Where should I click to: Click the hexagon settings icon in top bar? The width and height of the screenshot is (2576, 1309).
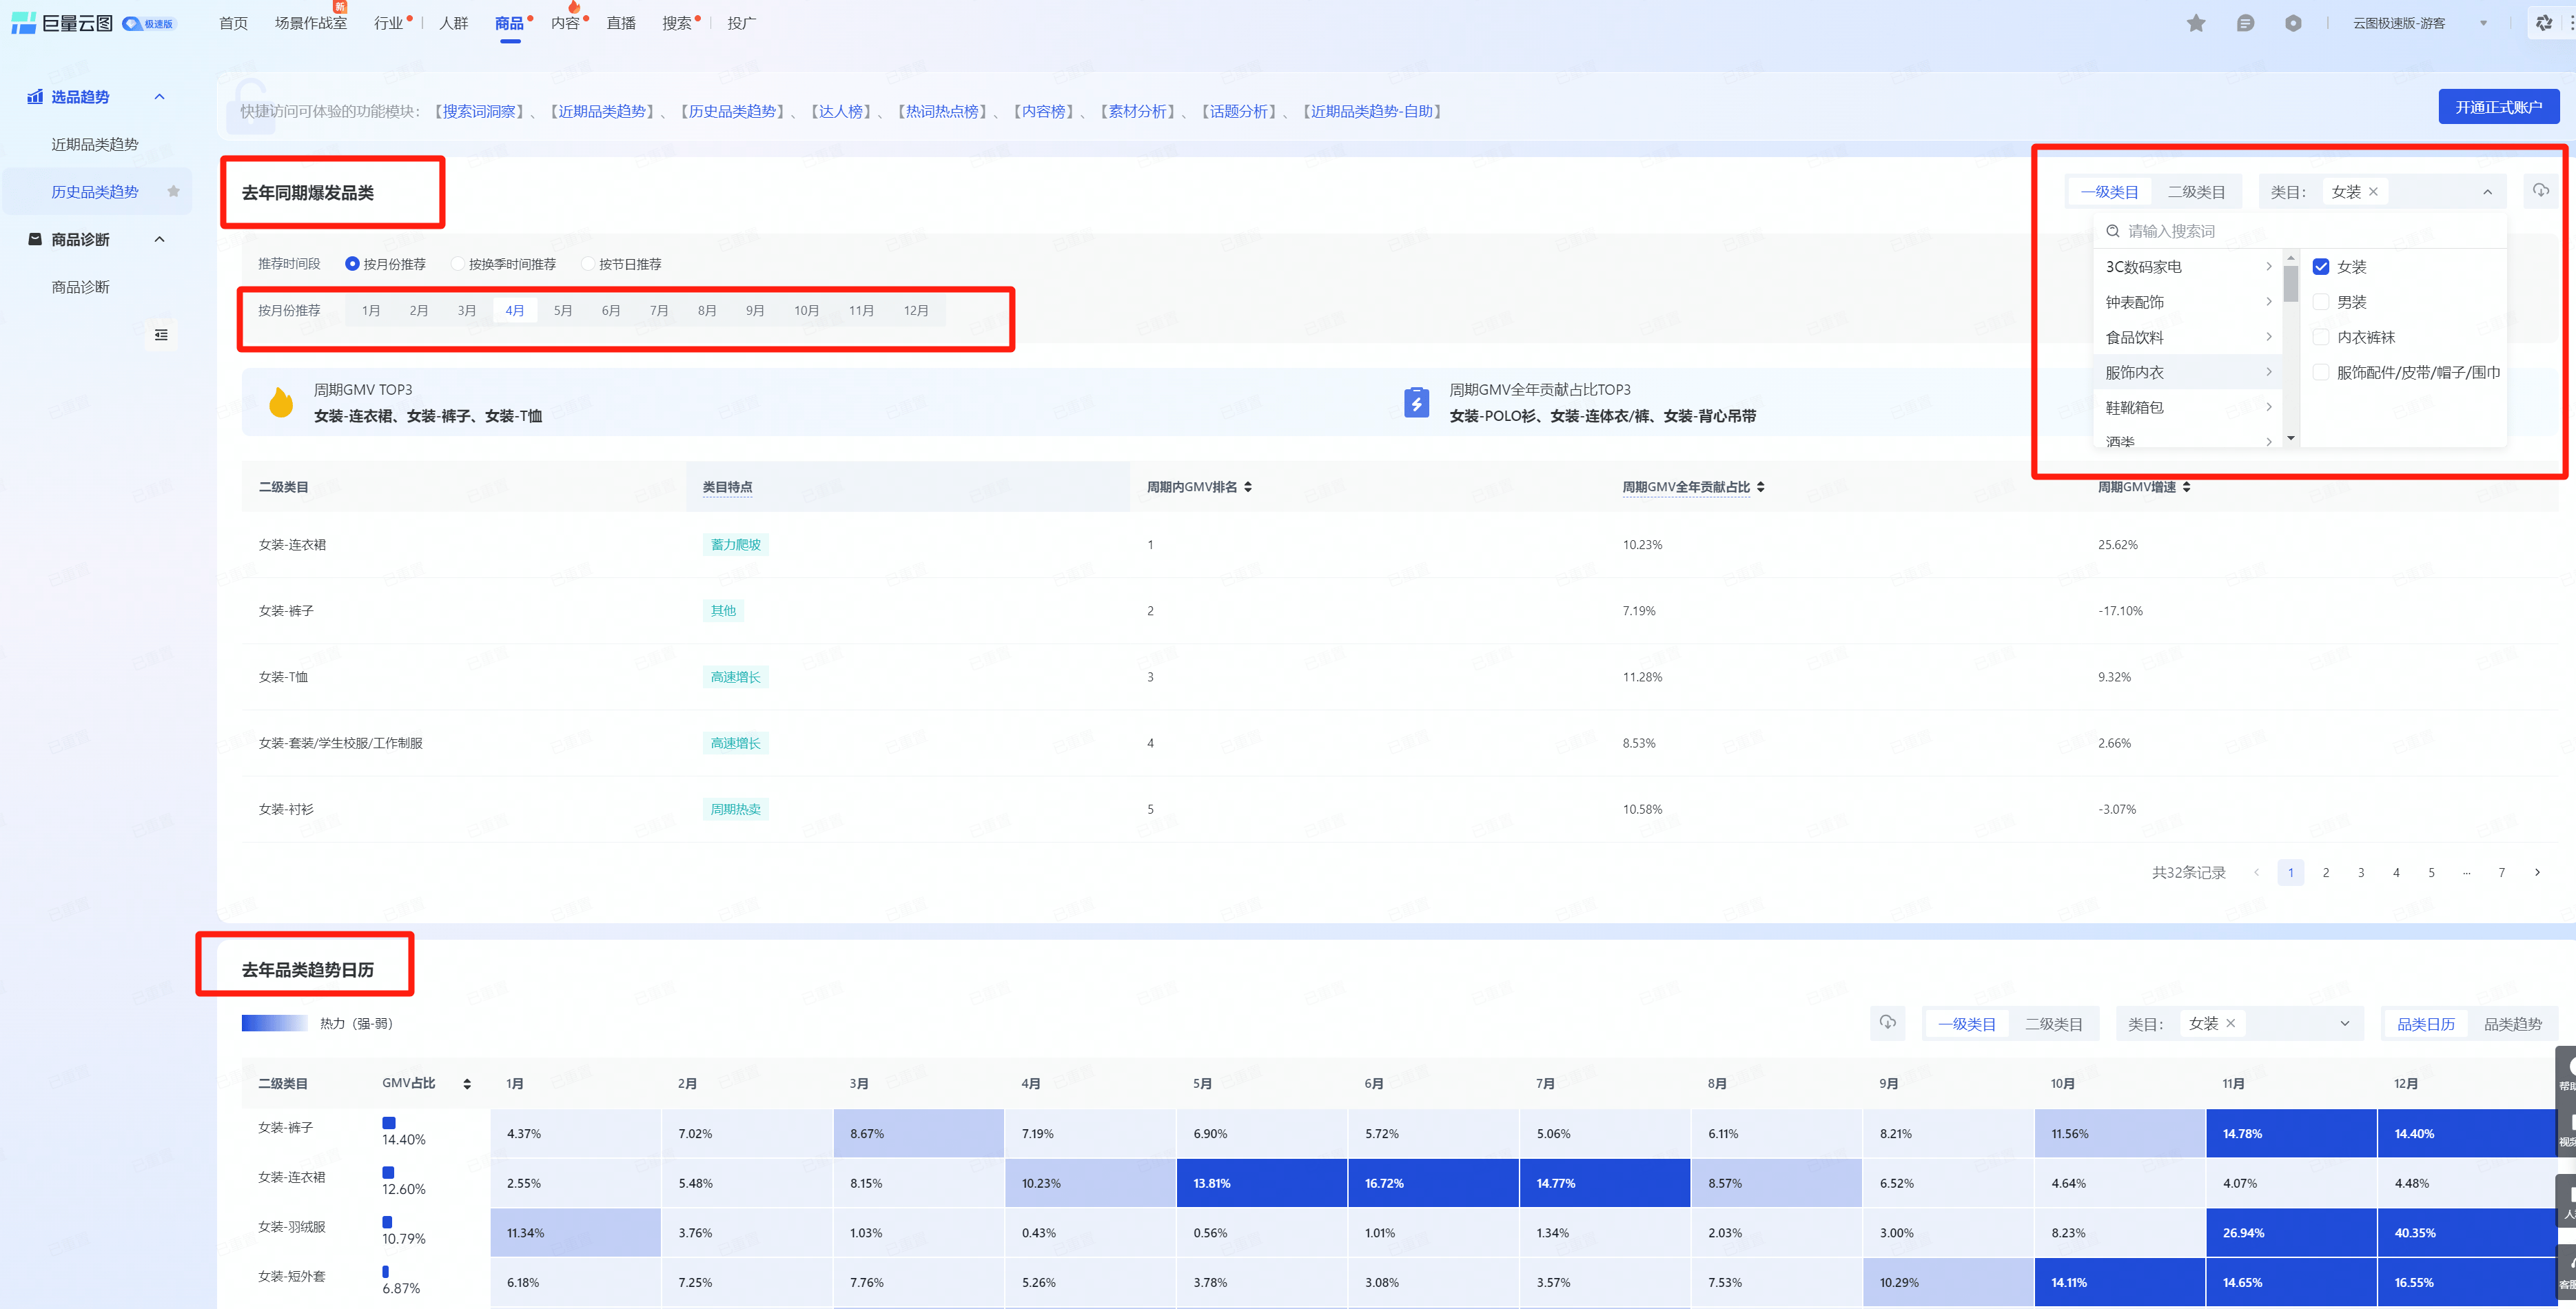(2293, 23)
